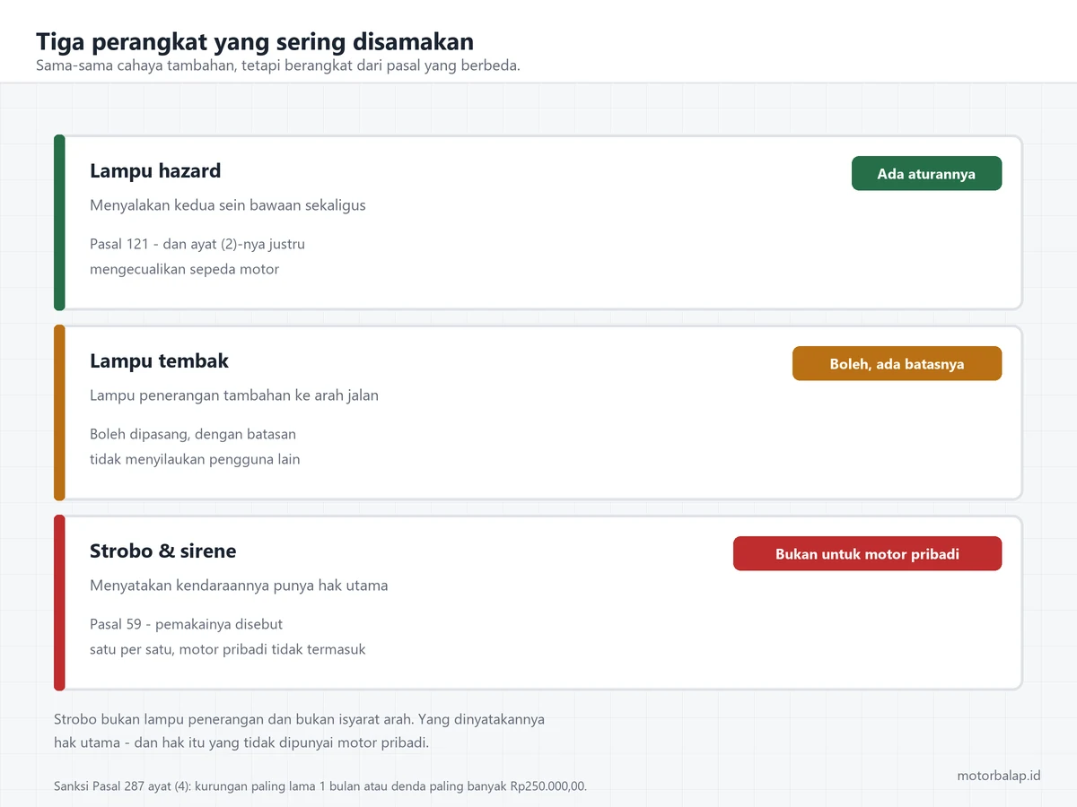The height and width of the screenshot is (807, 1077).
Task: Select "Menyatakan kendaraannya punya hak utama"
Action: tap(239, 586)
